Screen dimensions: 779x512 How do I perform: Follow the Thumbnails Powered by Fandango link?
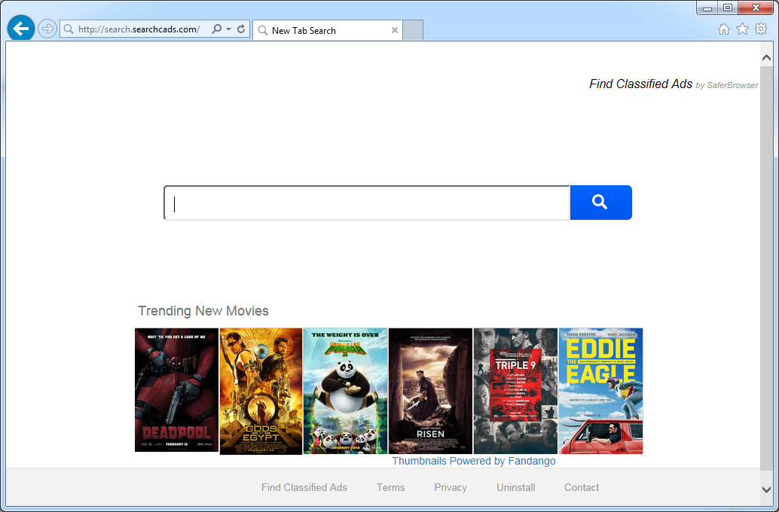click(474, 461)
